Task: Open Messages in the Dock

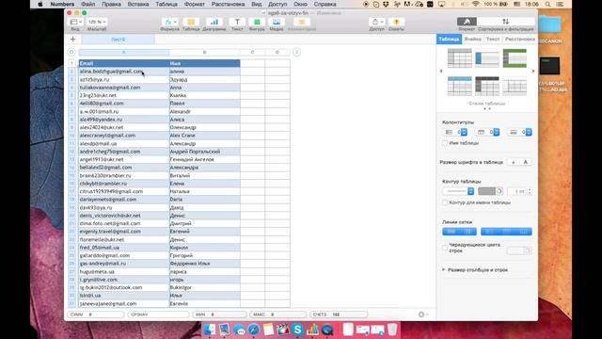Action: point(239,330)
